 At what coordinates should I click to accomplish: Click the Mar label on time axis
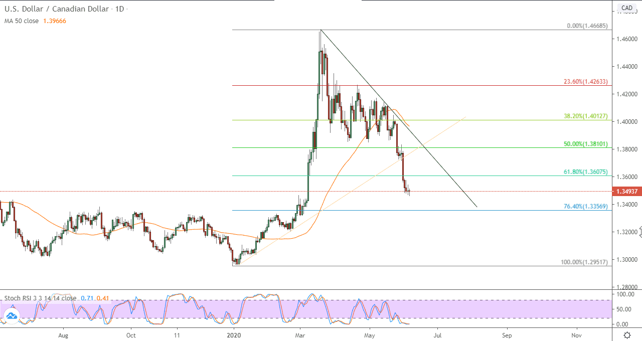(300, 334)
